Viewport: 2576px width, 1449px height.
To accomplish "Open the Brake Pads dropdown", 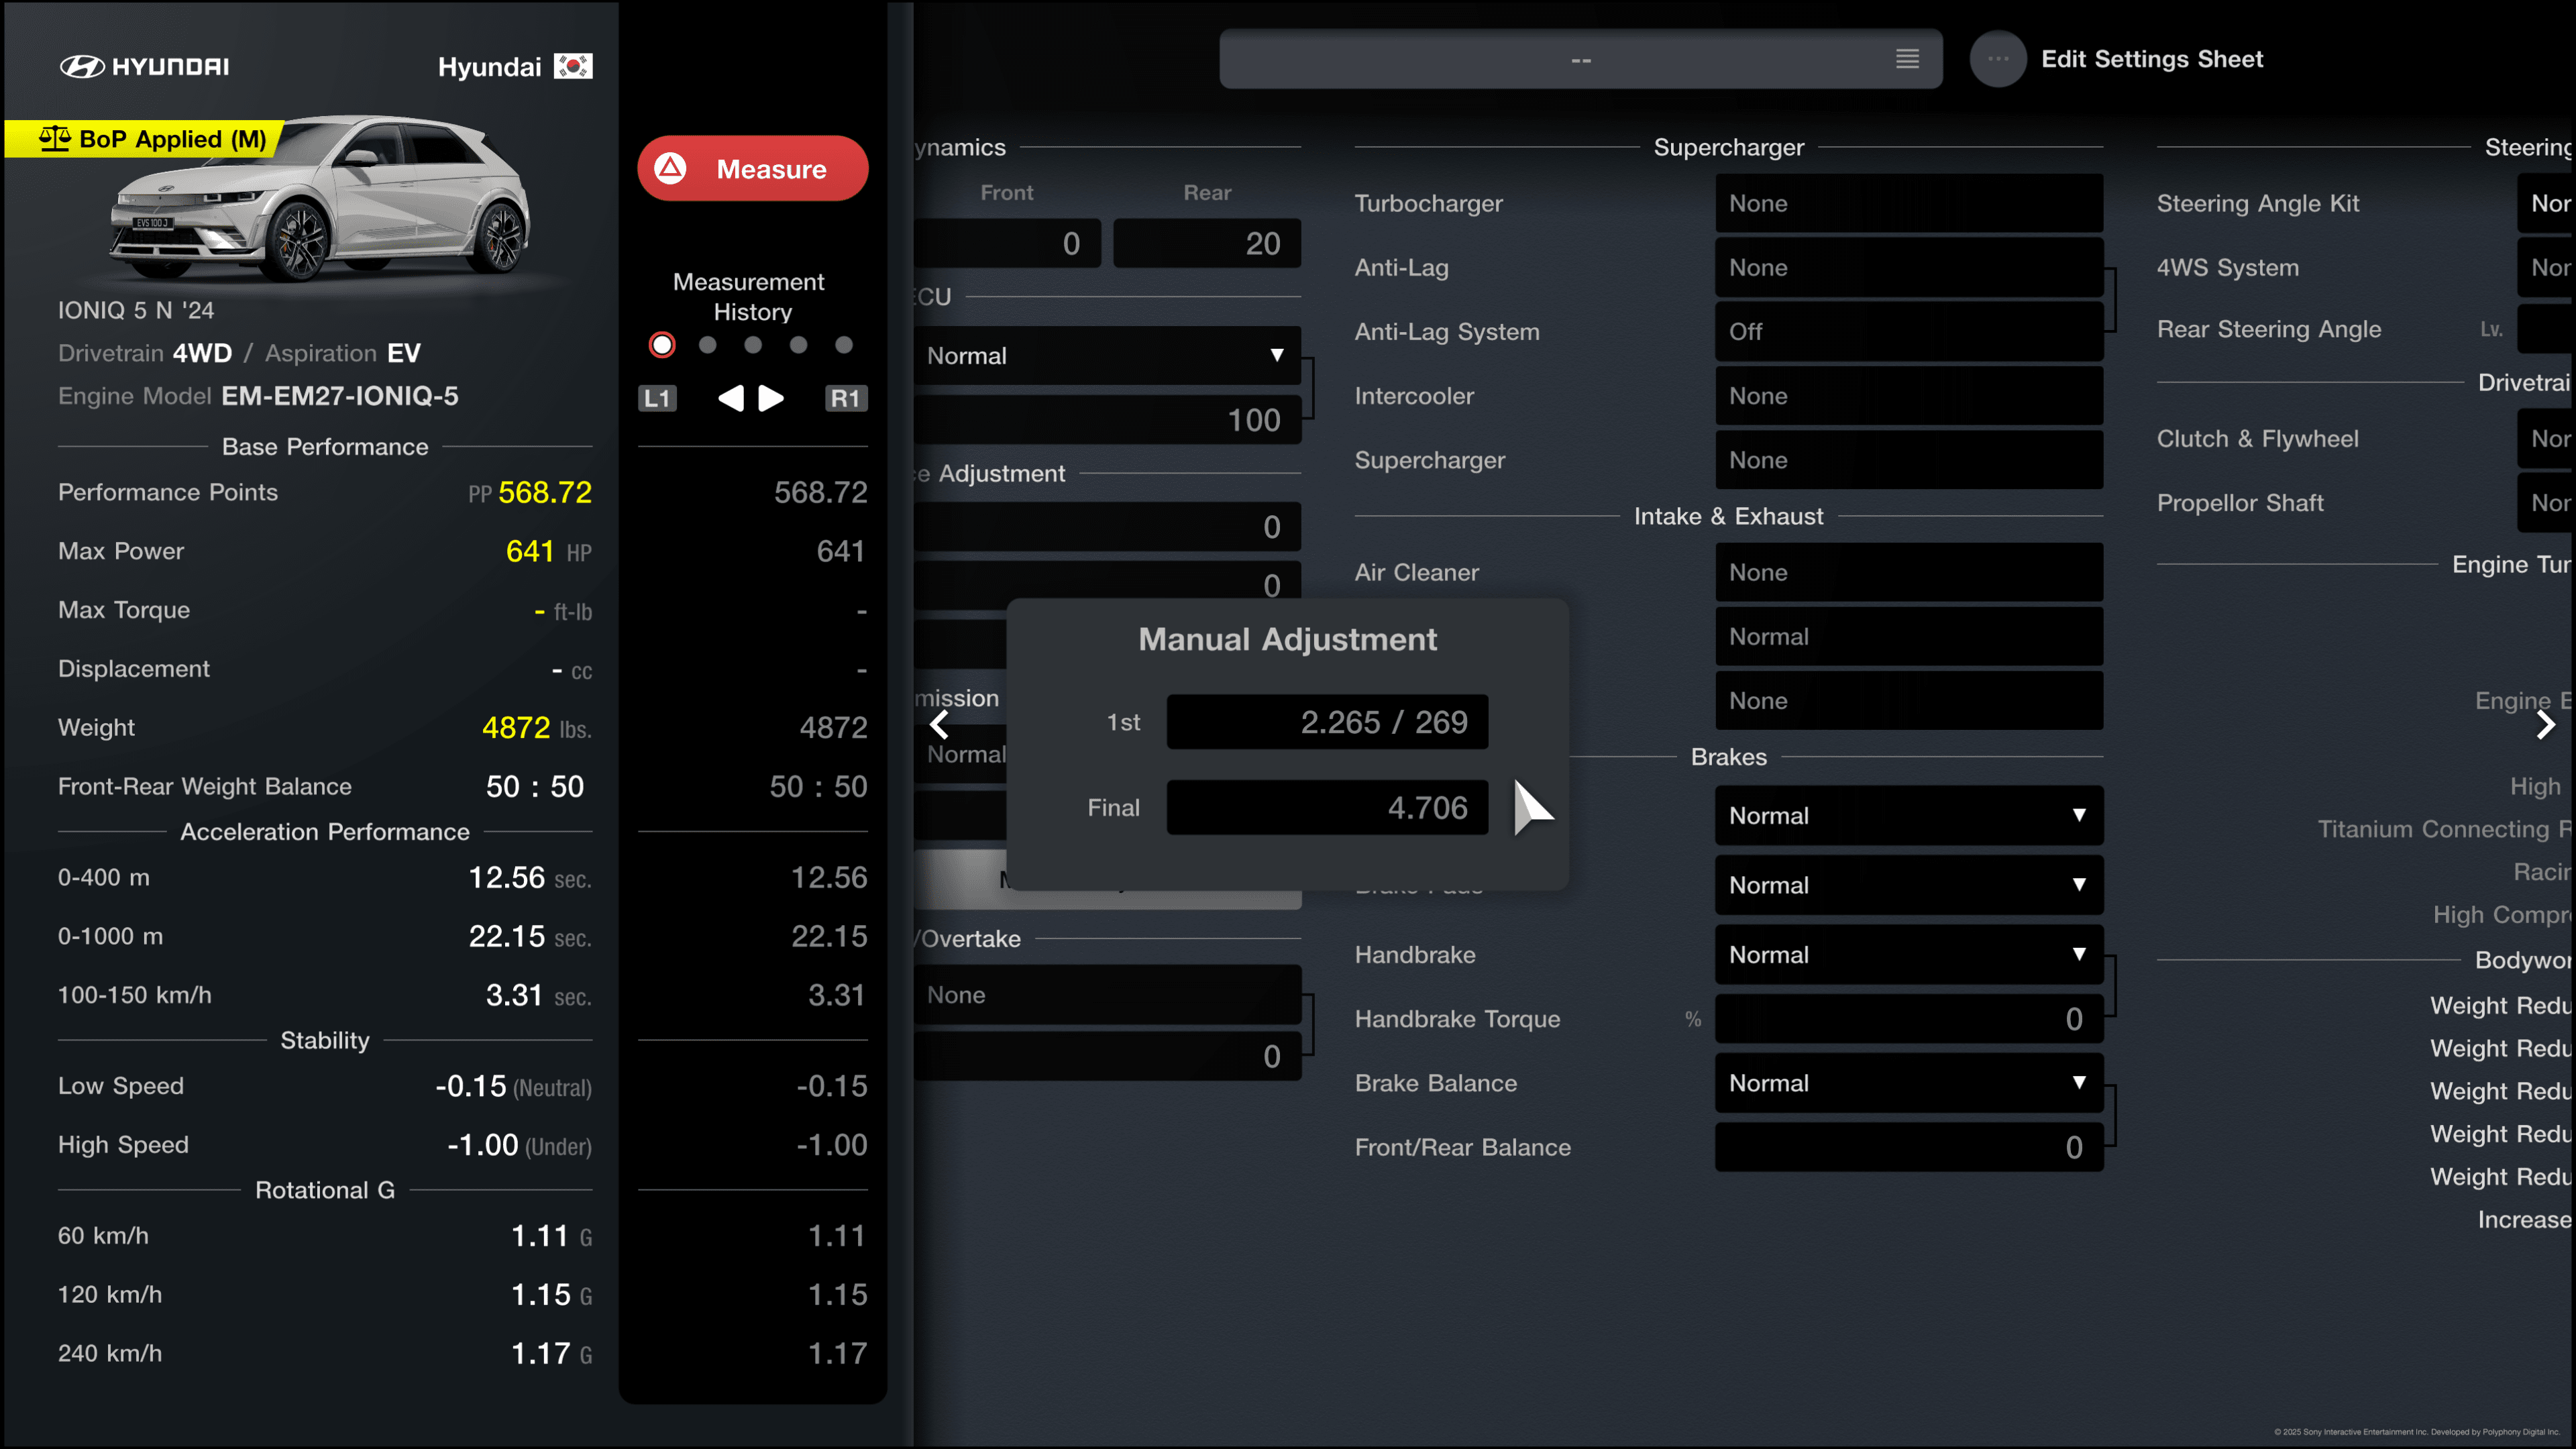I will [x=1908, y=884].
